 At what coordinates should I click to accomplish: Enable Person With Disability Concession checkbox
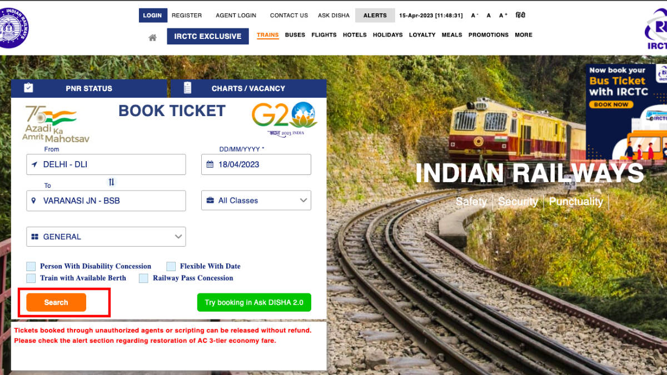pyautogui.click(x=31, y=267)
